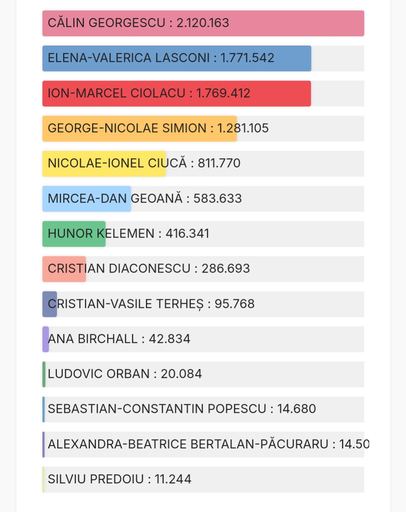Select the Alexandra-Beatrice Bertalan-Păcuraru row
The width and height of the screenshot is (406, 512).
point(203,444)
